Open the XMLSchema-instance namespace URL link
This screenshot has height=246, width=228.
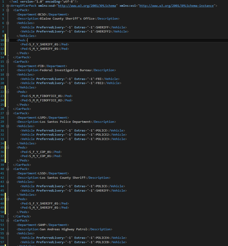(177, 6)
